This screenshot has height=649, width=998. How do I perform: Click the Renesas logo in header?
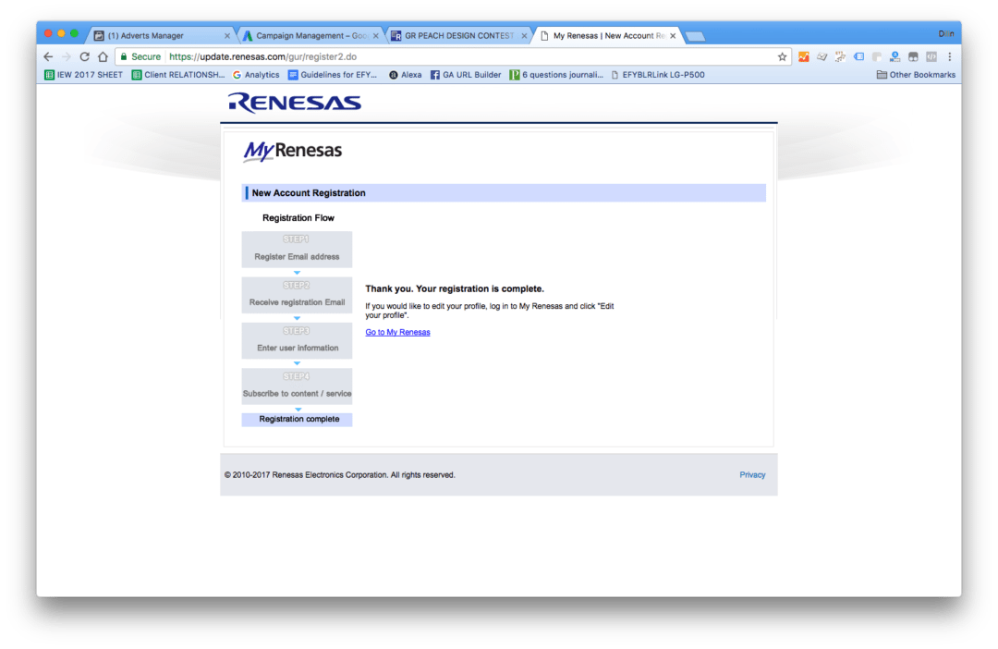point(294,103)
